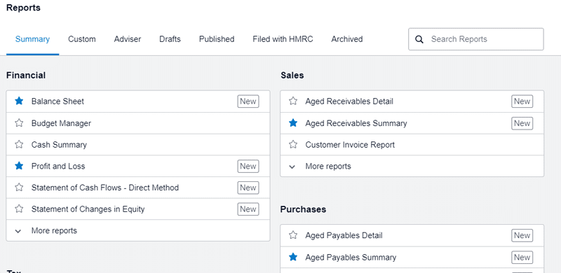Star Statement of Cash Flows - Direct Method
The height and width of the screenshot is (273, 561).
click(x=19, y=188)
